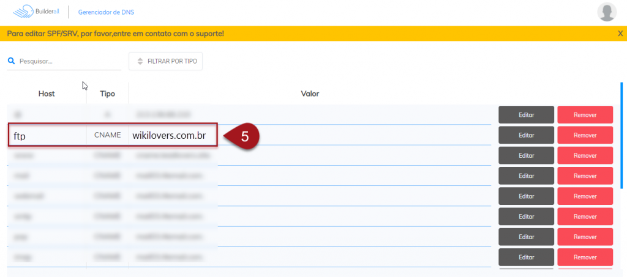Open the user profile avatar

tap(606, 12)
